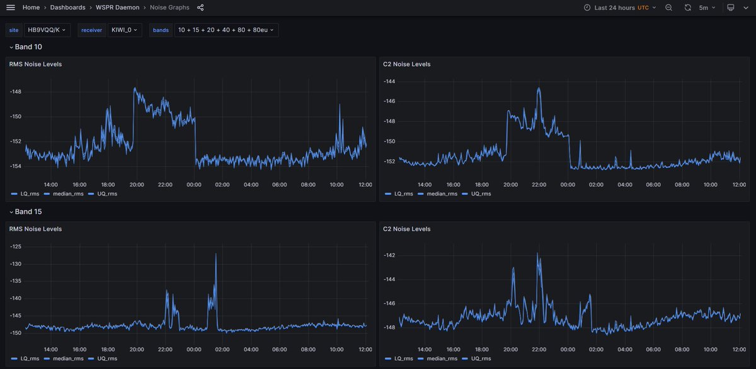Toggle UQ_rms series in Band 10 RMS legend
This screenshot has height=369, width=756.
pos(107,194)
